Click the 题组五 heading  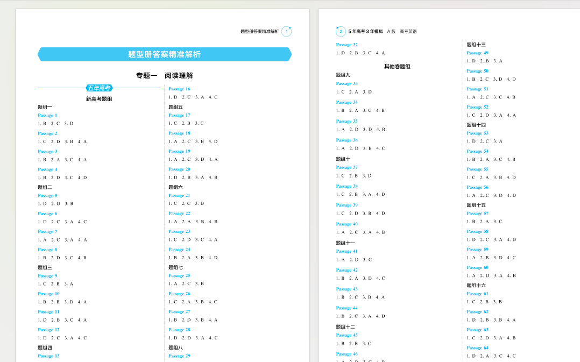(x=176, y=107)
